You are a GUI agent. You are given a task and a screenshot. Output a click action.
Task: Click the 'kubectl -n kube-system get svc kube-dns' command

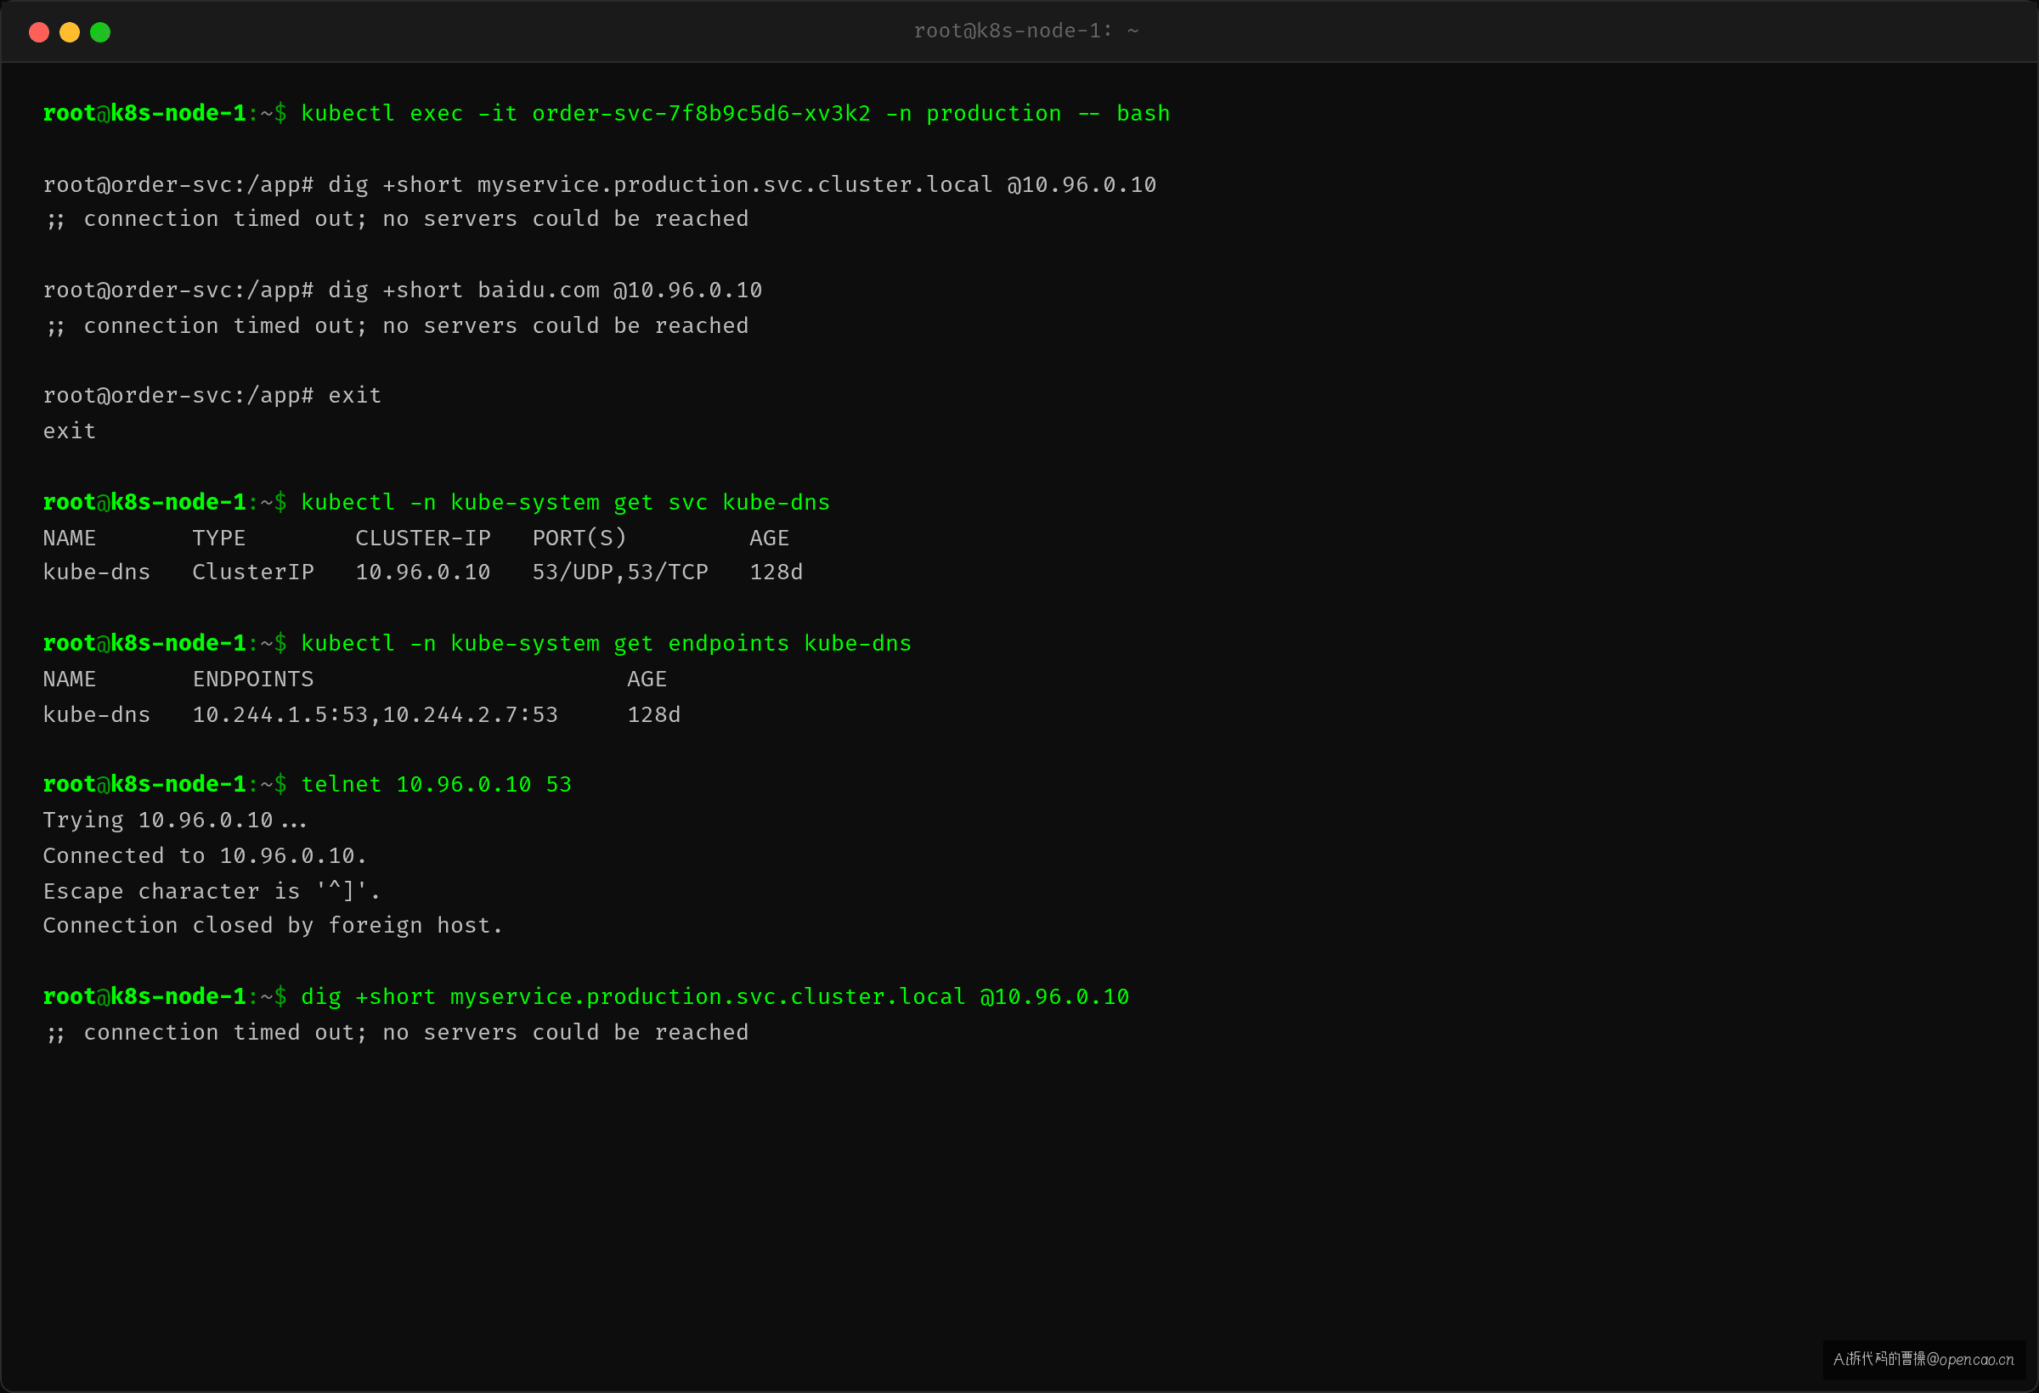tap(565, 503)
